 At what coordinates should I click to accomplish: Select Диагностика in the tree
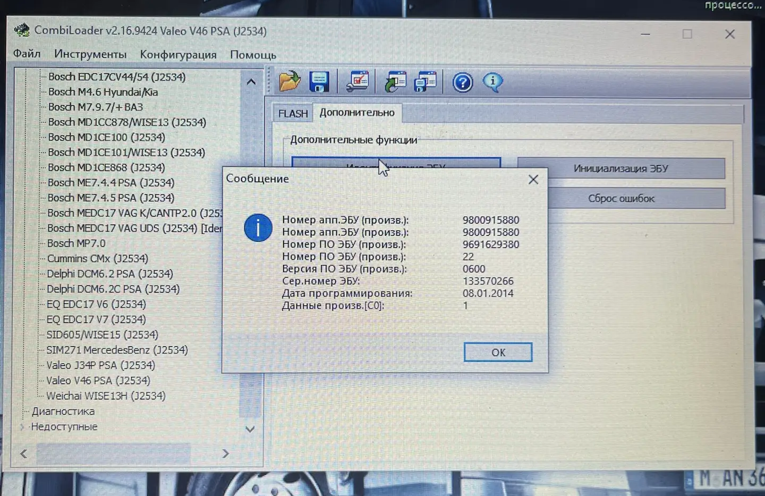click(63, 411)
